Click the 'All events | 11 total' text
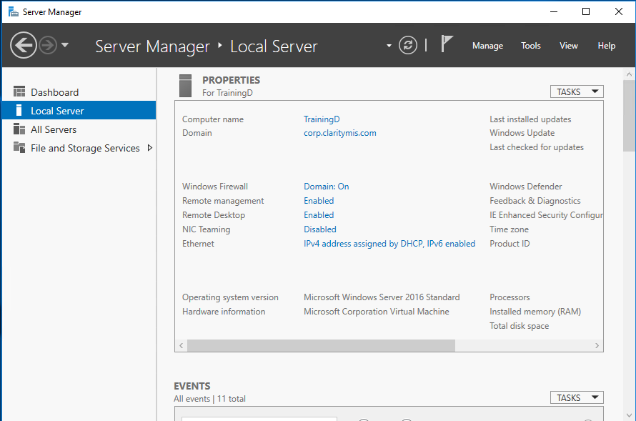The image size is (636, 421). pos(209,399)
